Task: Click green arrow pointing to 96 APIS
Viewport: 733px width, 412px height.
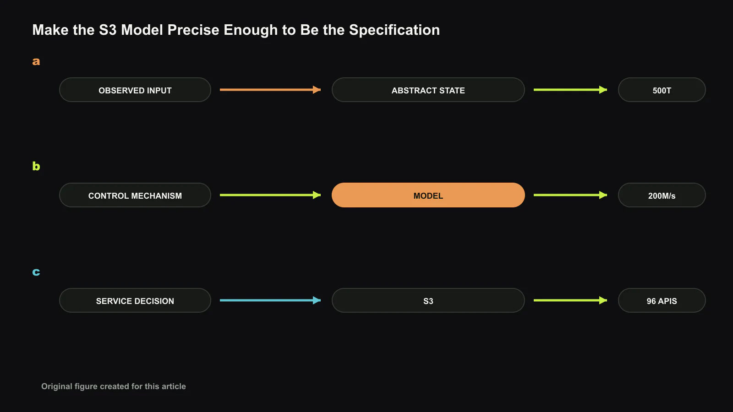Action: coord(570,300)
